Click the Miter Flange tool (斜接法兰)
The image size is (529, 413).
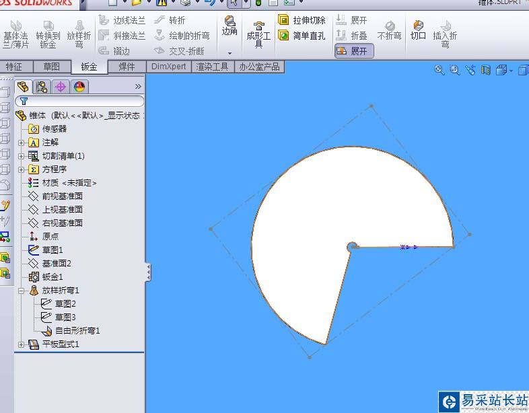tap(122, 36)
